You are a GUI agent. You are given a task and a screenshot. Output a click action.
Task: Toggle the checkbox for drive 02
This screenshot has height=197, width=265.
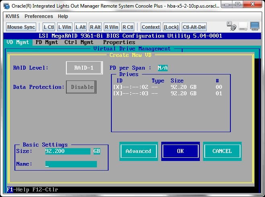tap(118, 87)
